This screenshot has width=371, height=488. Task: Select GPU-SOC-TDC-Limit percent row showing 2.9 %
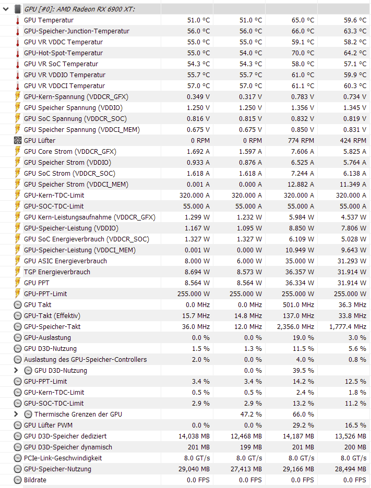54,404
